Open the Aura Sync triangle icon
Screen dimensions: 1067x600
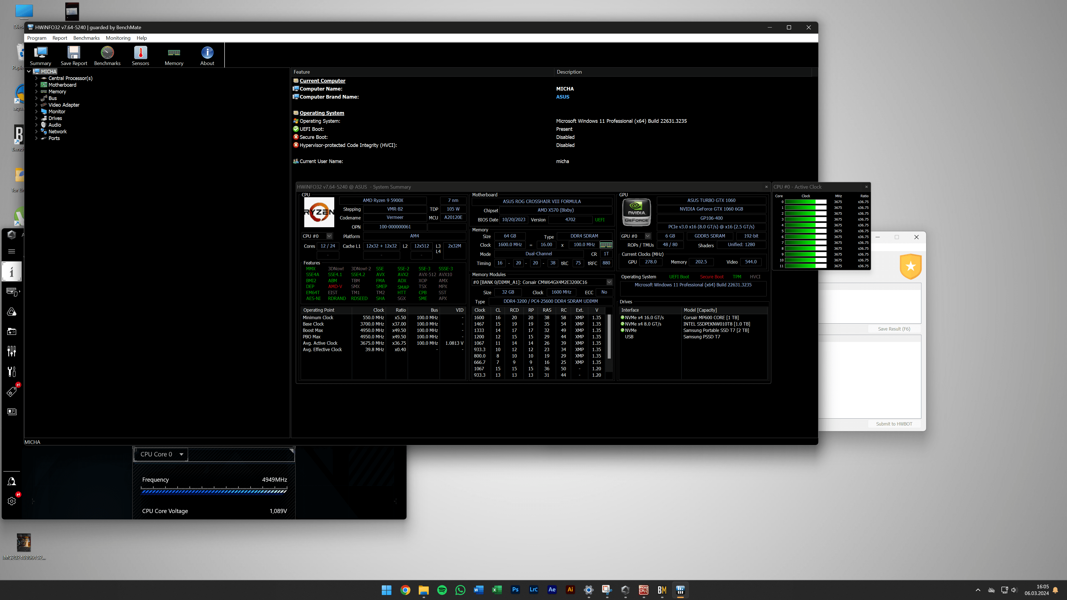tap(12, 312)
